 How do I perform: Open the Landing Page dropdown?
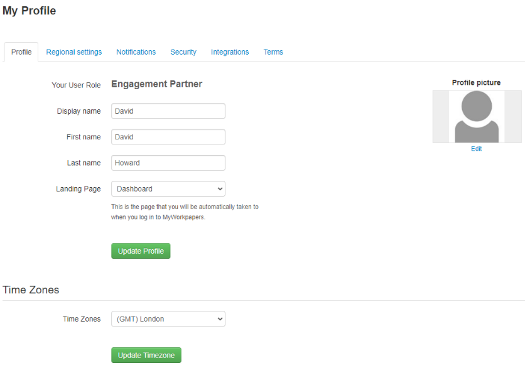pyautogui.click(x=168, y=188)
